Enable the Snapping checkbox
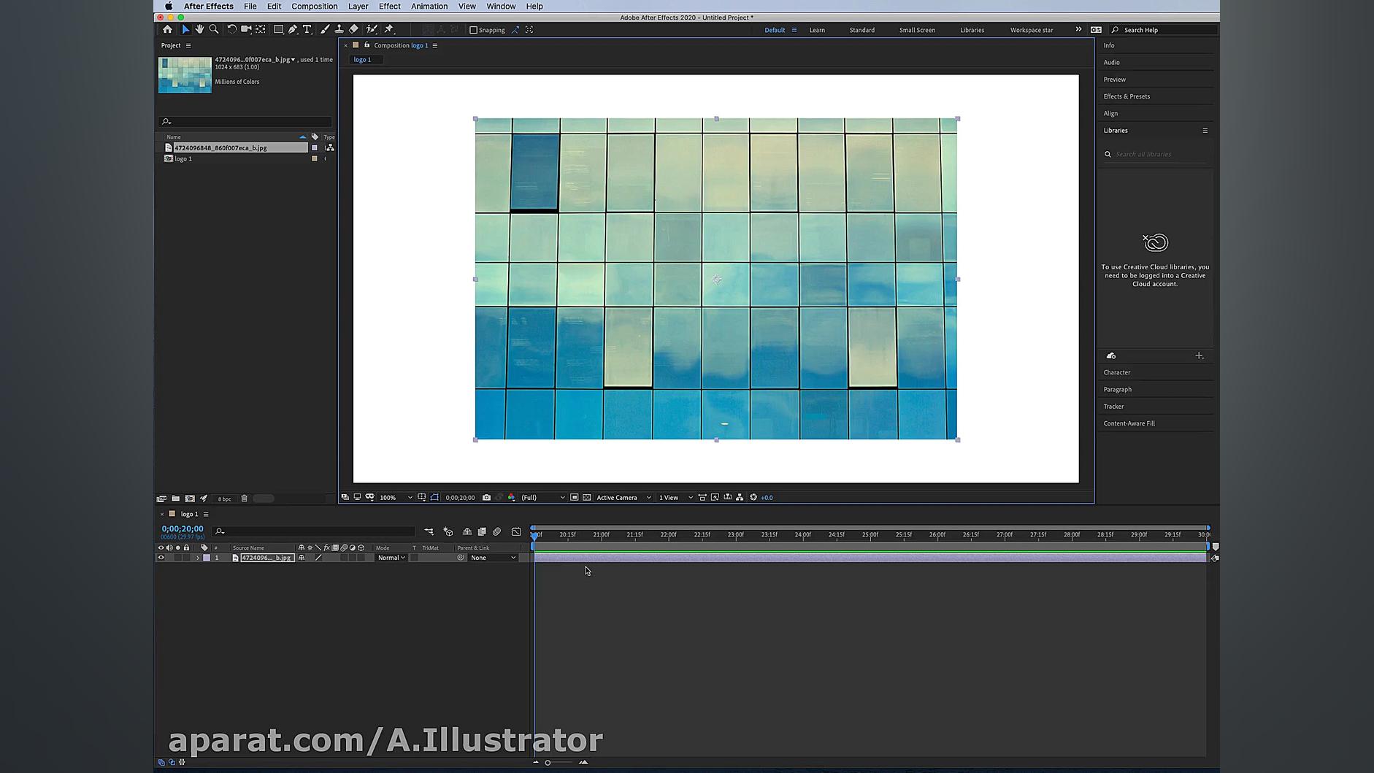 473,30
